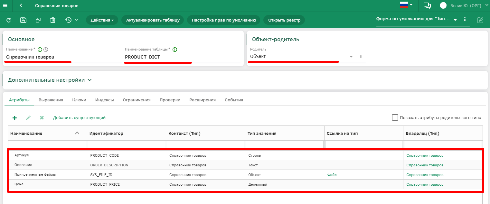Open Родитель field vertical dots menu
Viewport: 490px width, 204px height.
click(x=361, y=57)
